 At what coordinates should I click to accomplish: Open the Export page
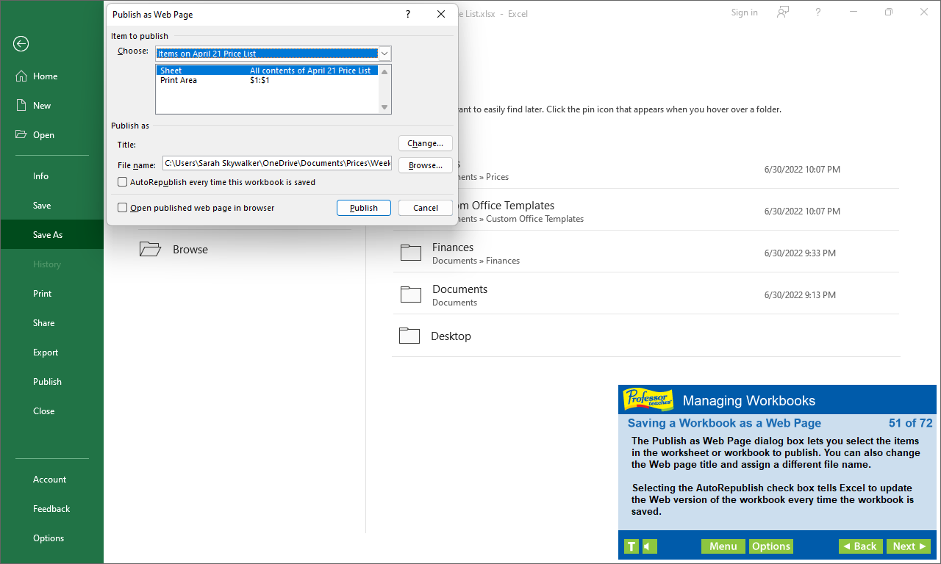point(51,352)
